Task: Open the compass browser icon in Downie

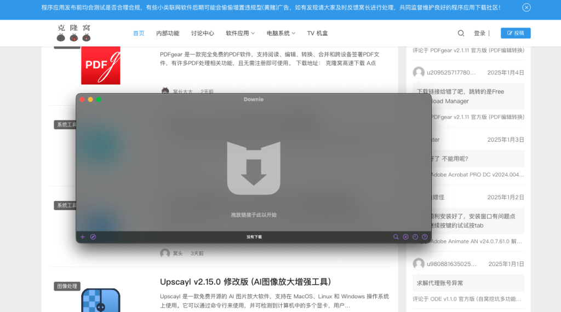Action: pyautogui.click(x=93, y=237)
